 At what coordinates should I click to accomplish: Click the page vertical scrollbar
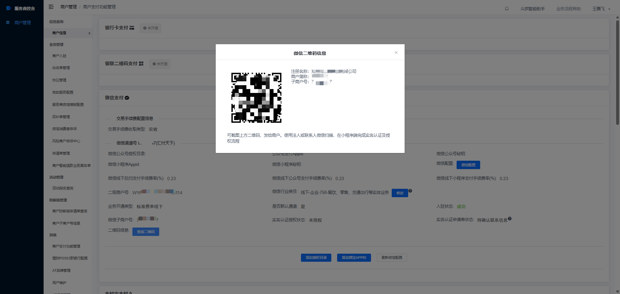click(617, 73)
